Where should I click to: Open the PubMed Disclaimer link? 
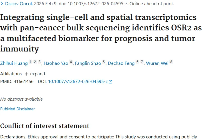tap(17, 109)
